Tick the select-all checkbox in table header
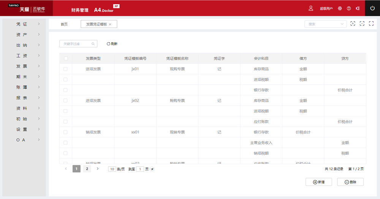The image size is (380, 199). (66, 58)
